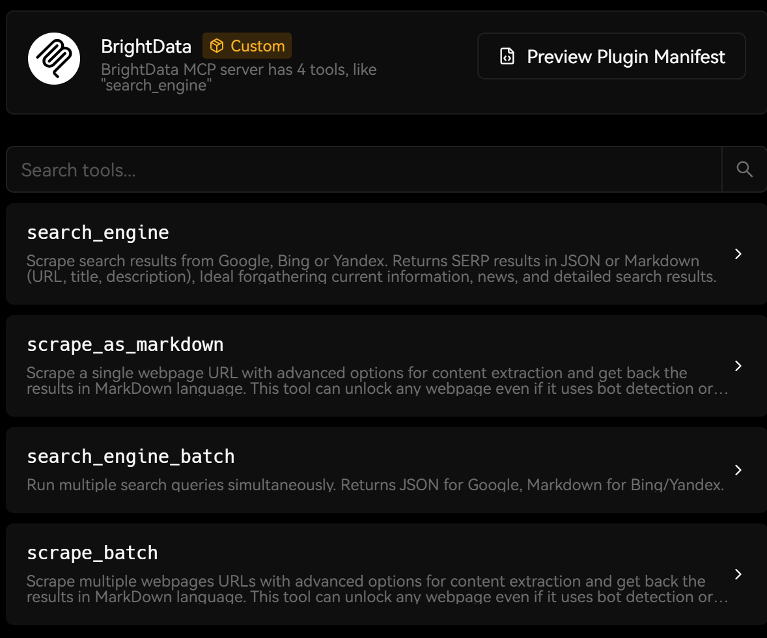Click the BrightData MCP server description text
Screen dimensions: 767x638
click(238, 77)
